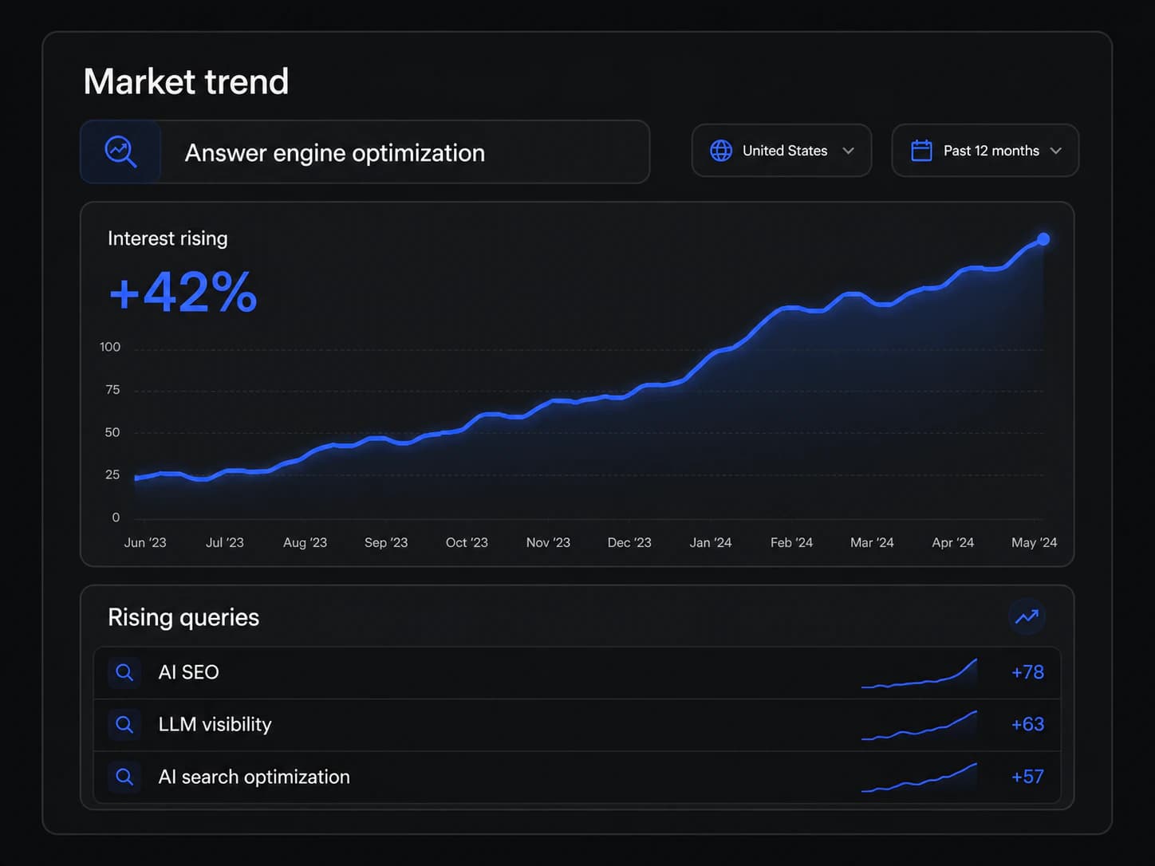Click the Answer engine optimization search field

coord(365,152)
